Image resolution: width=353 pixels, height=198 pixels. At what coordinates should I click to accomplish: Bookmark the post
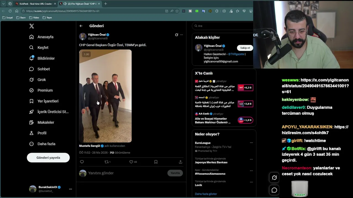(x=156, y=162)
